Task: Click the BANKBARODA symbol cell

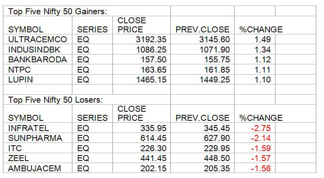Action: coord(38,60)
